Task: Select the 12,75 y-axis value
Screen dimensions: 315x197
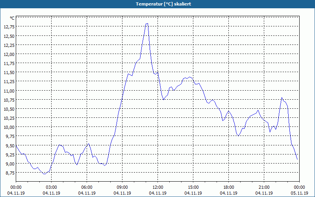Action: pos(9,27)
